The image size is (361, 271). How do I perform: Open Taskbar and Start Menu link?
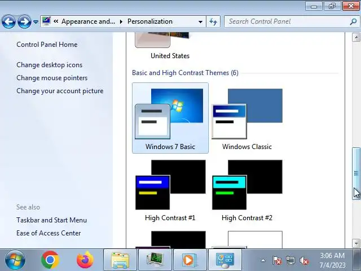51,220
